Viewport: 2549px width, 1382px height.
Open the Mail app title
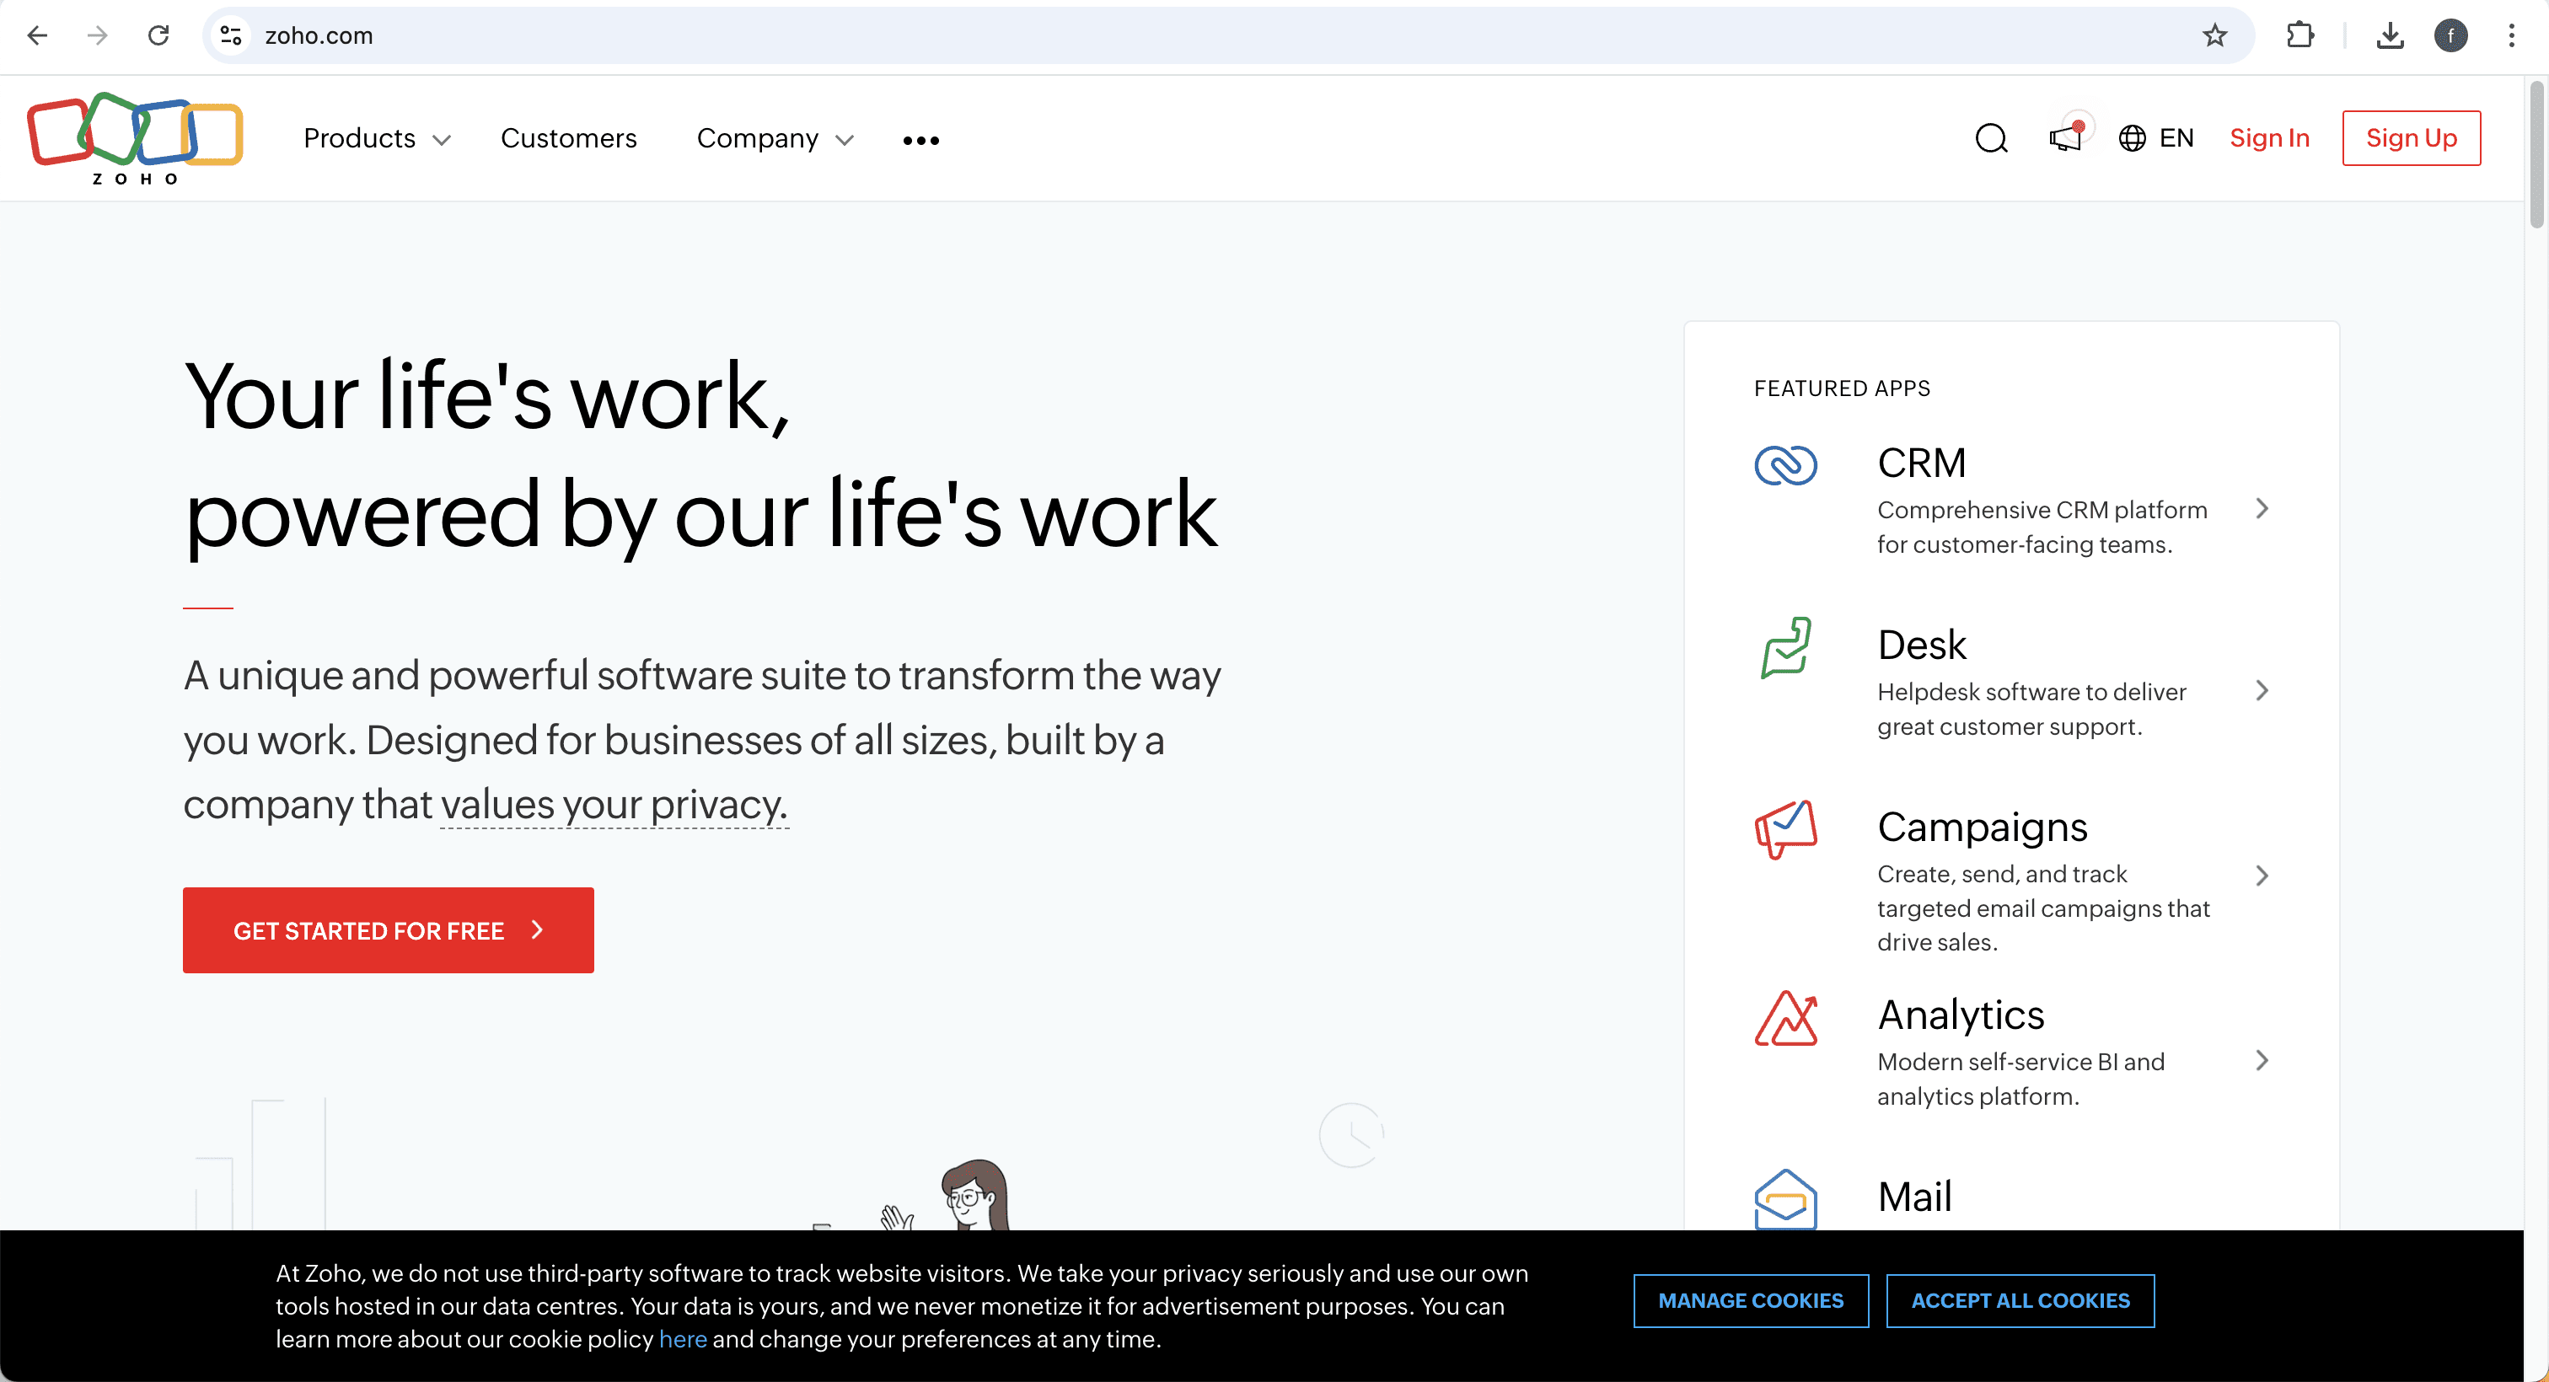point(1915,1197)
